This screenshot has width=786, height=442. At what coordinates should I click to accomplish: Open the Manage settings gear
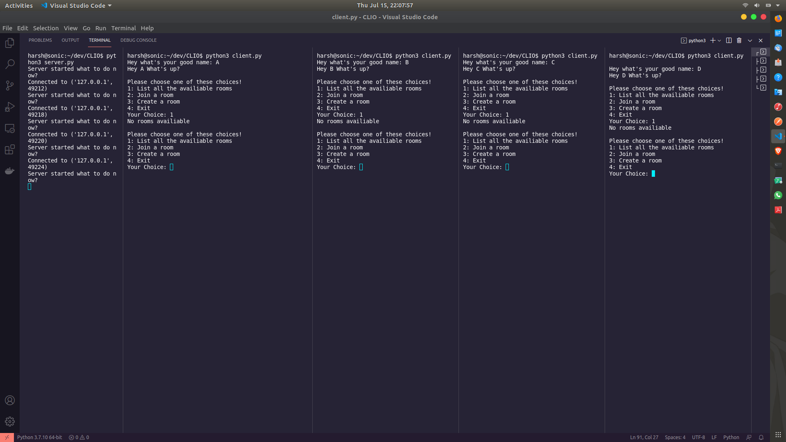pos(9,422)
